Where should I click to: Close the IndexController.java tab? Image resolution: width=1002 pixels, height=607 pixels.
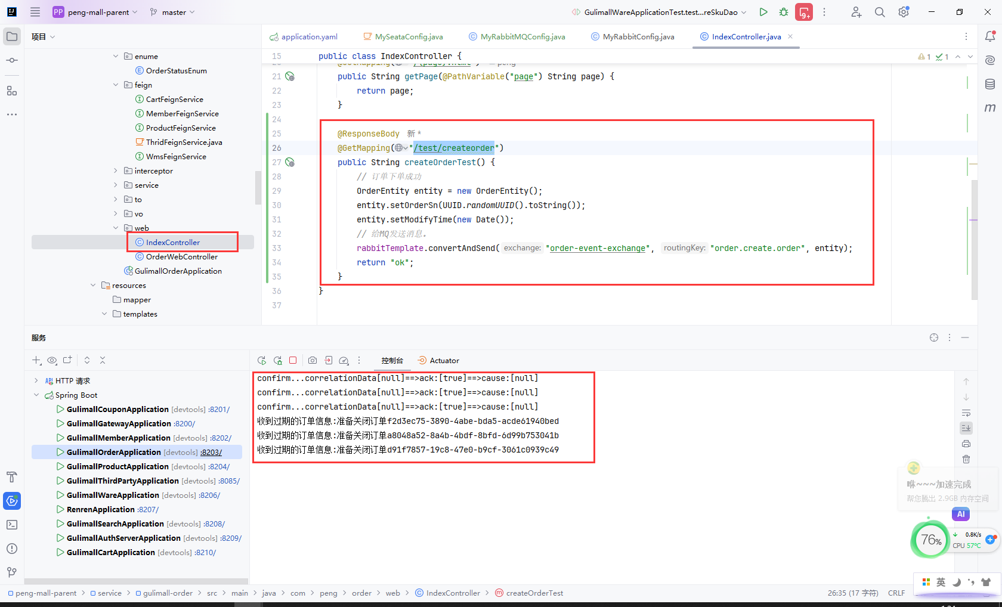[790, 36]
